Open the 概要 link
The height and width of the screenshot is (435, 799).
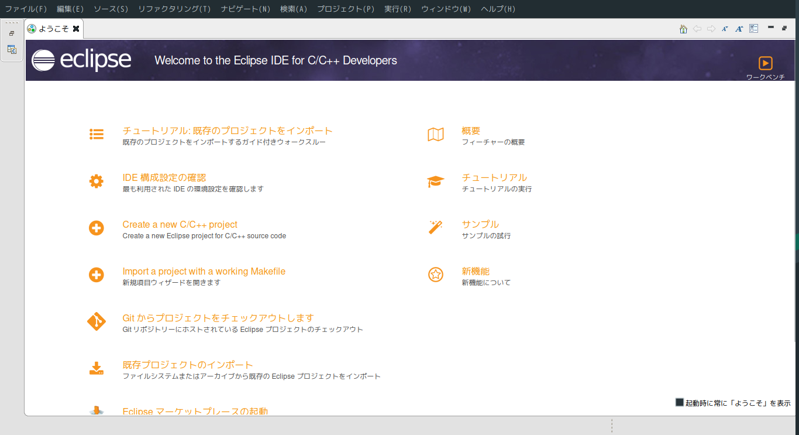click(471, 131)
